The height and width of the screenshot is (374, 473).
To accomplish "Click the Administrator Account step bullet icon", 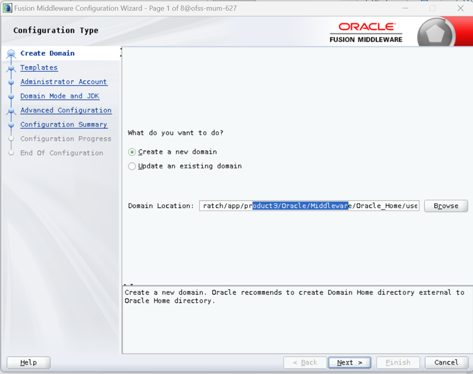I will (x=11, y=82).
